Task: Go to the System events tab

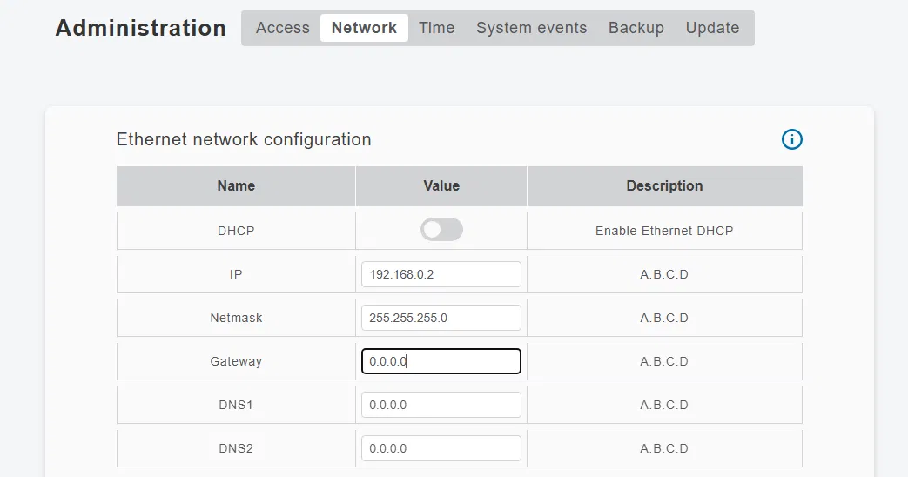Action: pyautogui.click(x=532, y=28)
